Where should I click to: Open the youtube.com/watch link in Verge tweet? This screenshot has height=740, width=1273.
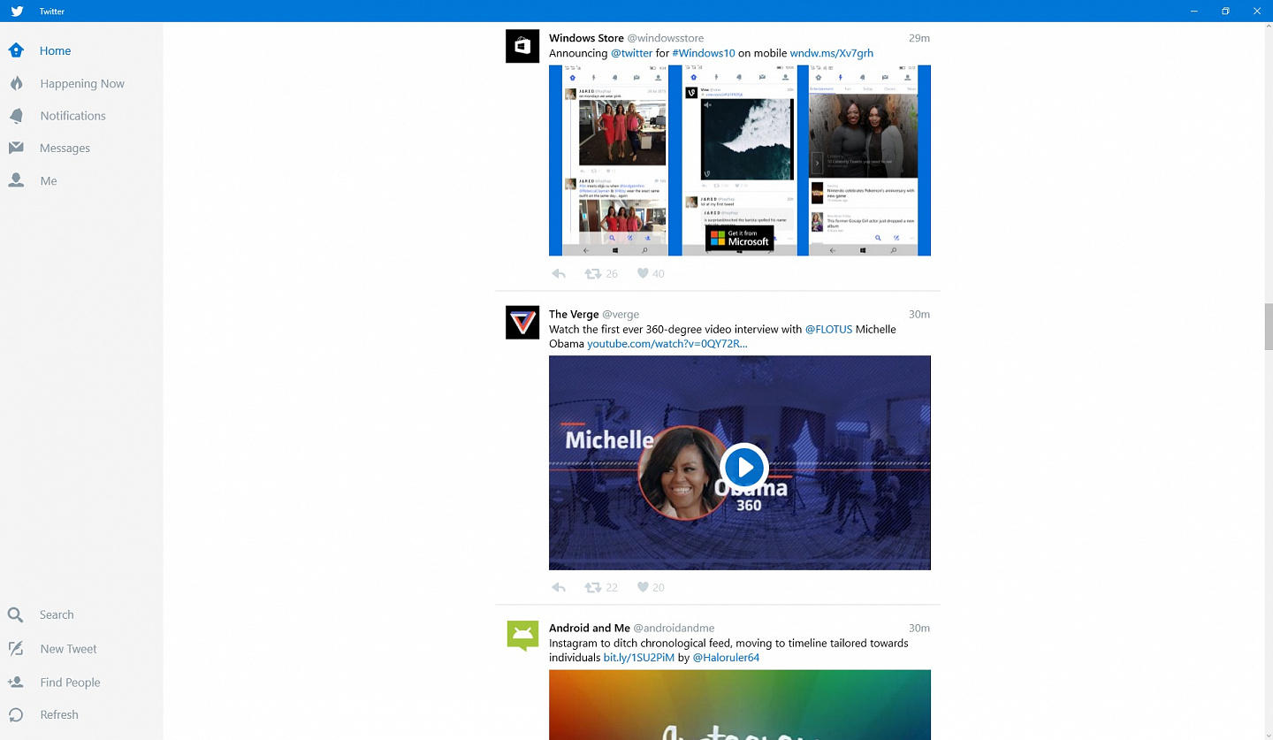pyautogui.click(x=667, y=344)
